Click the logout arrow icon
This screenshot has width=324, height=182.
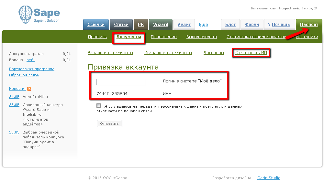[316, 8]
